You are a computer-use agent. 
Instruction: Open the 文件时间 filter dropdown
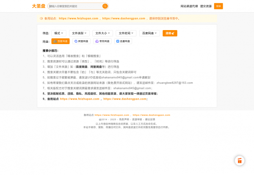click(126, 33)
